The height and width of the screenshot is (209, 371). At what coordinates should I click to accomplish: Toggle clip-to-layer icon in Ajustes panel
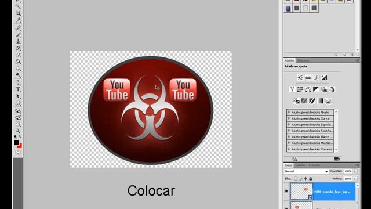click(x=337, y=158)
